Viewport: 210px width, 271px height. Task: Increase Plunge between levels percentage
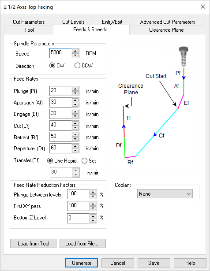[x=93, y=192]
